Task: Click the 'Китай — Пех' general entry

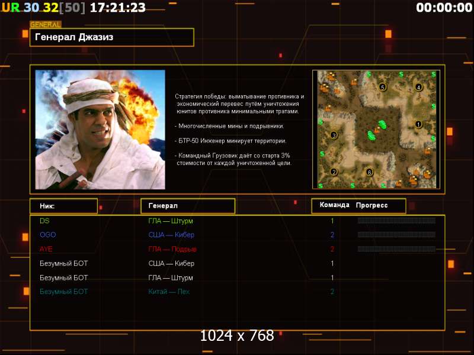Action: coord(169,292)
